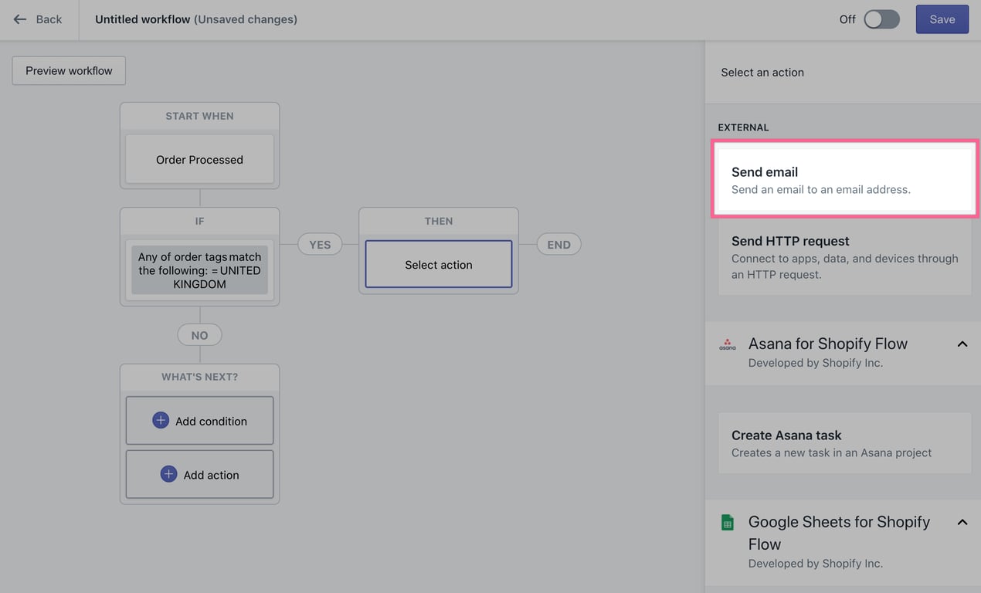Click the 'Select an action' heading
The width and height of the screenshot is (981, 593).
click(762, 73)
